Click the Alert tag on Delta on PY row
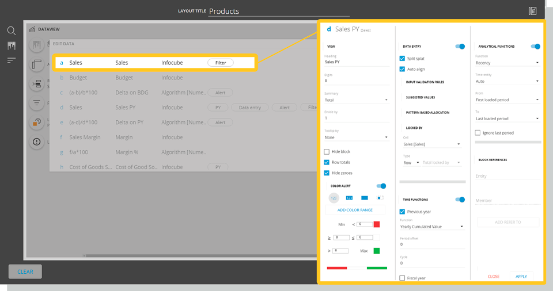The width and height of the screenshot is (553, 291). (x=221, y=122)
